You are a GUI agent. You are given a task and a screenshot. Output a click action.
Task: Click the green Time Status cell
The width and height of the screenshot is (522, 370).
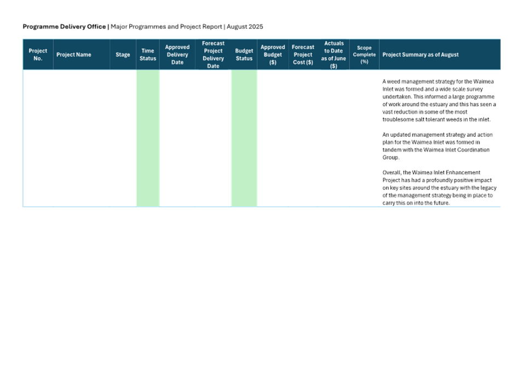pyautogui.click(x=148, y=138)
